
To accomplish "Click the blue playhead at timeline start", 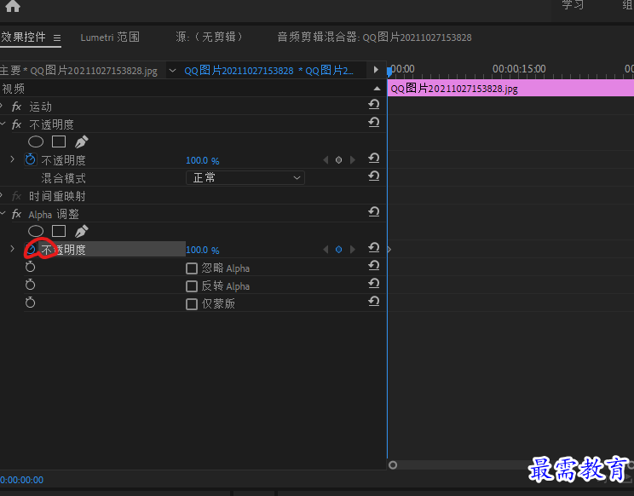I will click(389, 72).
